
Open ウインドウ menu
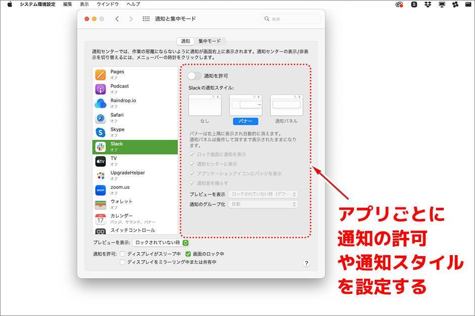click(108, 4)
